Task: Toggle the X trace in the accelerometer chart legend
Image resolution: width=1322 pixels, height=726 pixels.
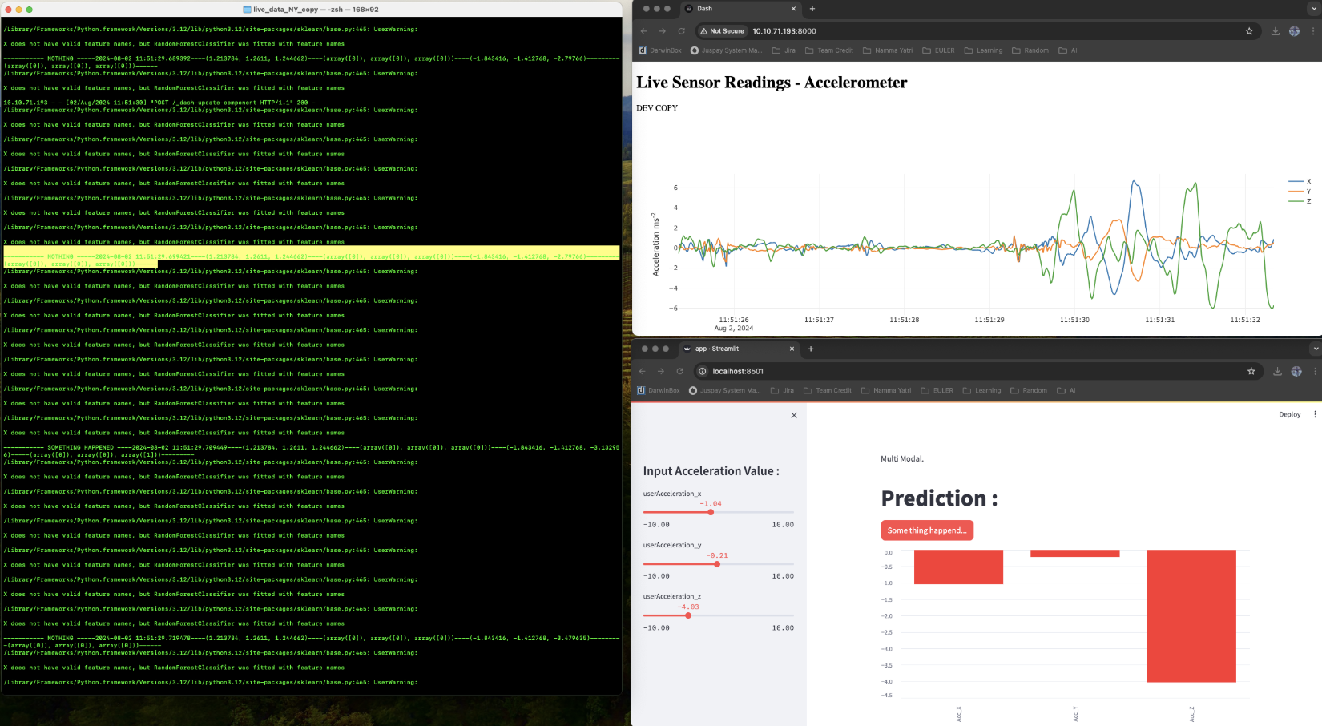Action: (1300, 181)
